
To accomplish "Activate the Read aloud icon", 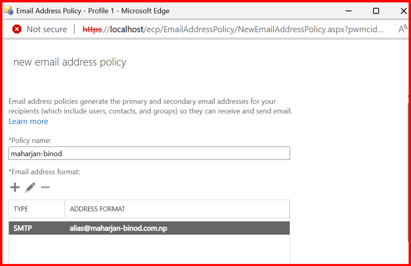I will pyautogui.click(x=402, y=29).
